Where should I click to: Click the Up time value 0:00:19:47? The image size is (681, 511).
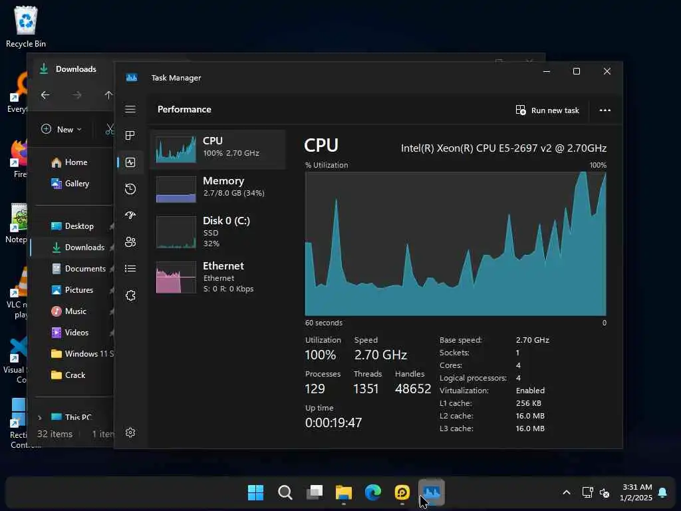pyautogui.click(x=333, y=423)
